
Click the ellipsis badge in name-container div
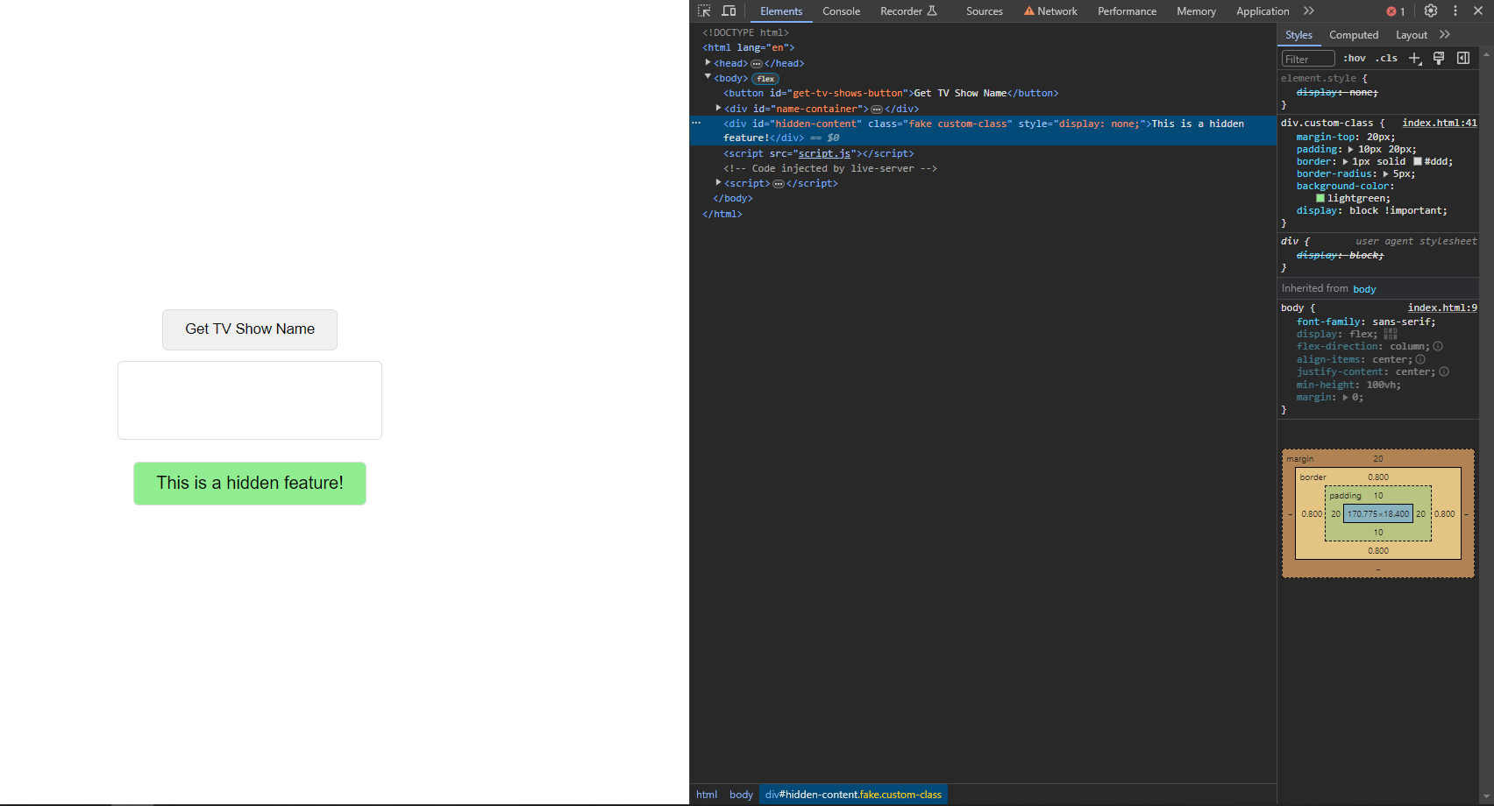(877, 110)
